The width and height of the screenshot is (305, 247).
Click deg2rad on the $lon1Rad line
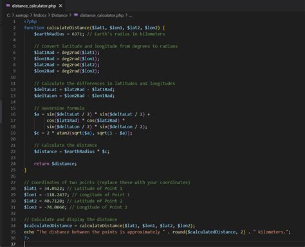tap(71, 59)
